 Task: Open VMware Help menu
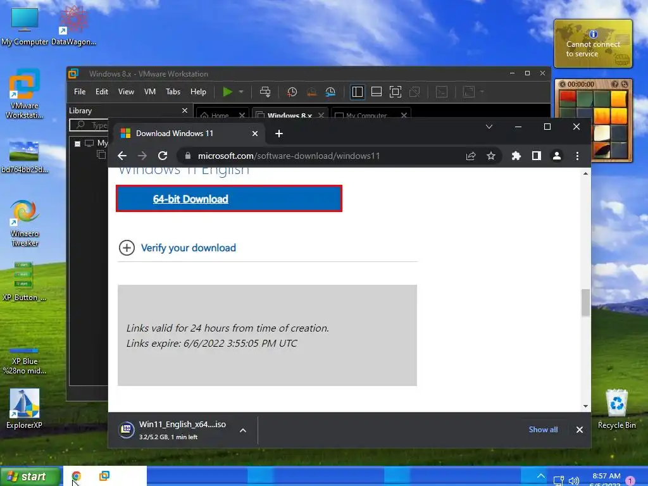tap(198, 92)
